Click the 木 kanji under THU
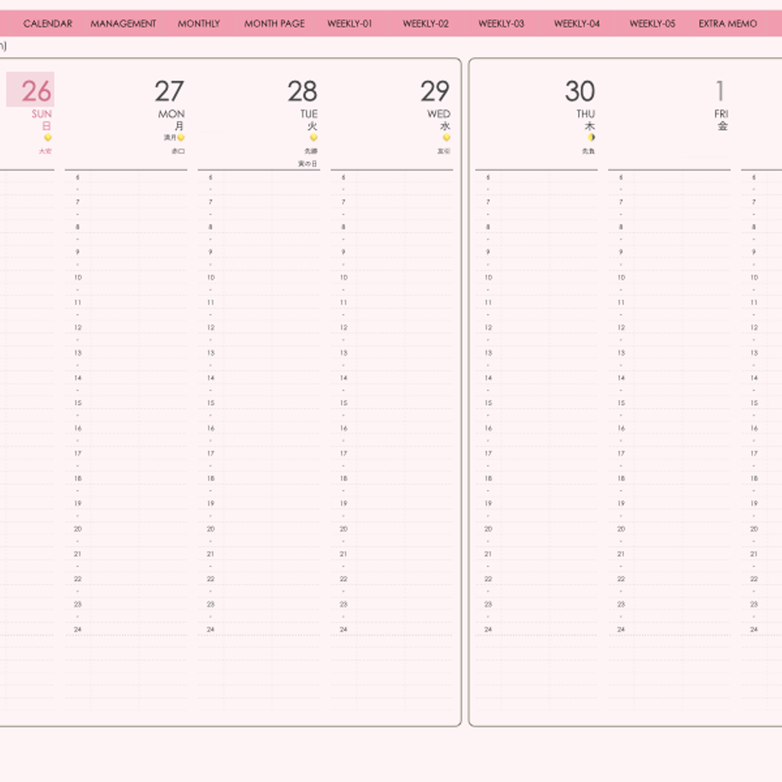 point(590,126)
